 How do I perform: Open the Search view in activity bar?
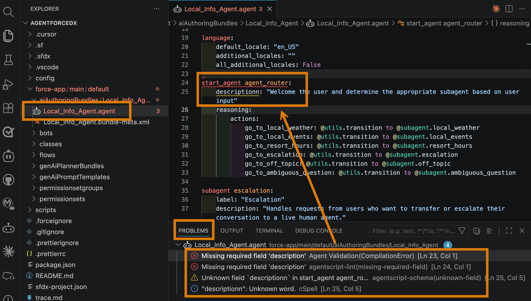[8, 12]
